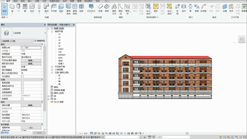Click the 视图比例 1:100 input field
247x139 pixels.
tap(31, 48)
